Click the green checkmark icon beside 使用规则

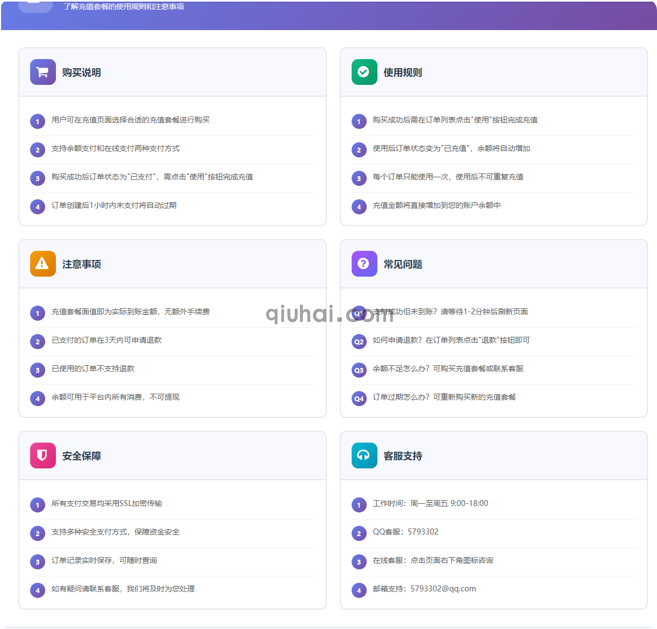pyautogui.click(x=364, y=71)
